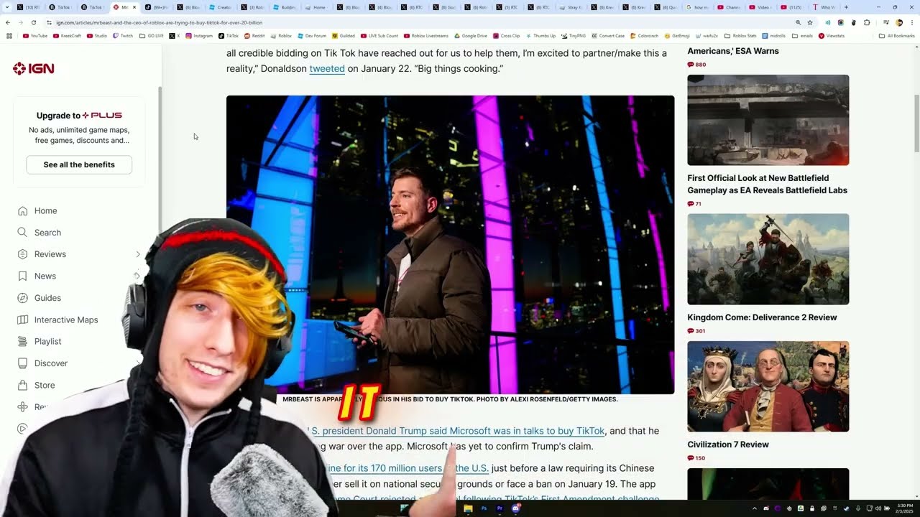Screen dimensions: 920x517
Task: Open First Official Look at New Battlefield article
Action: point(767,184)
